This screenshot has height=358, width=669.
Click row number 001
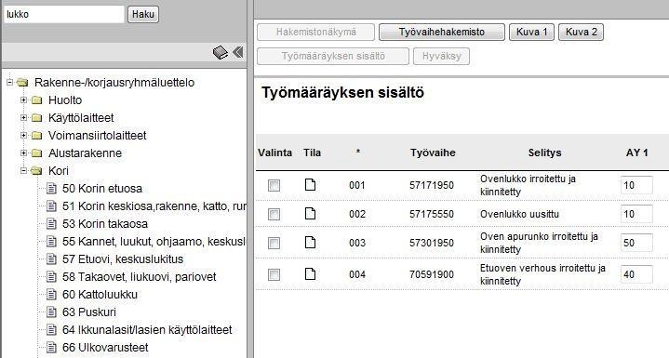tap(357, 185)
